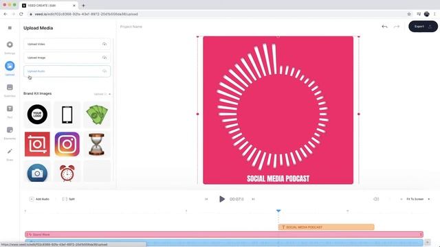Click the cloud icon in Upload Audio
The height and width of the screenshot is (247, 440).
[x=104, y=71]
